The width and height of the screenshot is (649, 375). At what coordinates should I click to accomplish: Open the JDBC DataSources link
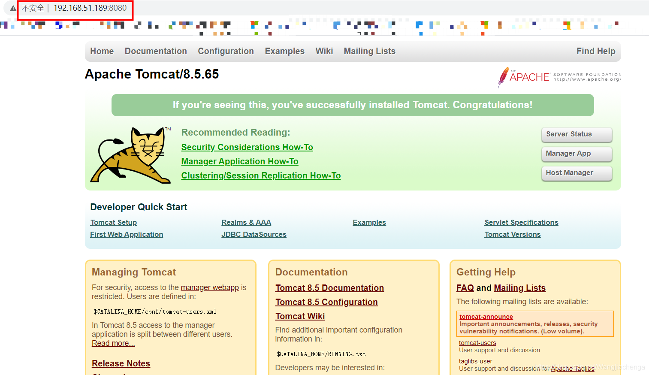(x=254, y=234)
